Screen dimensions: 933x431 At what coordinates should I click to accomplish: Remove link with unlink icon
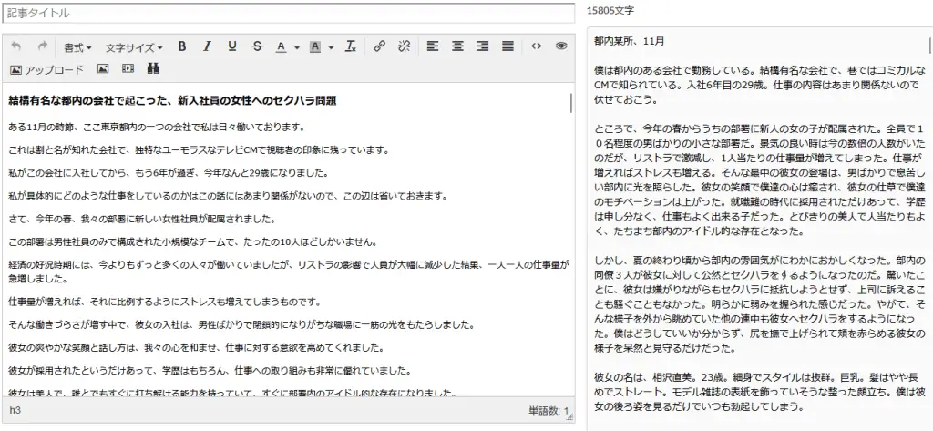point(404,46)
